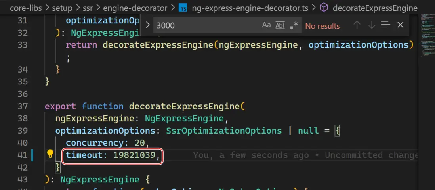Image resolution: width=435 pixels, height=190 pixels.
Task: Click the cube symbol icon in the breadcrumb
Action: [x=324, y=8]
